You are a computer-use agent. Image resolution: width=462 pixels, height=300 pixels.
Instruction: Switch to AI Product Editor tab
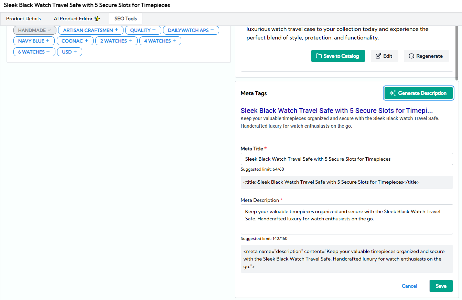pos(77,19)
